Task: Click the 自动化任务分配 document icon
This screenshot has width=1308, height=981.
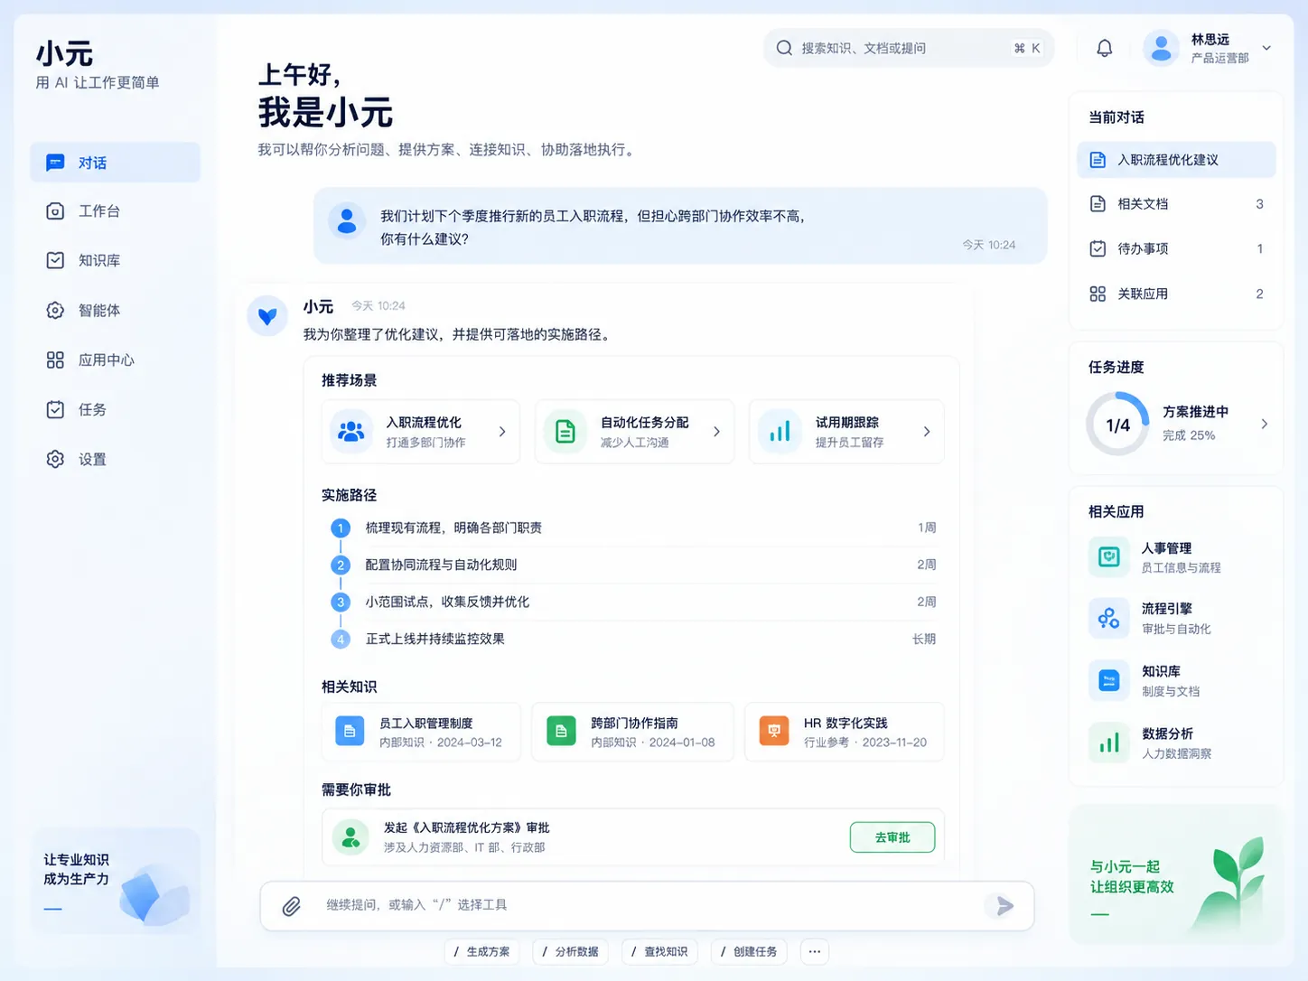Action: pyautogui.click(x=565, y=432)
